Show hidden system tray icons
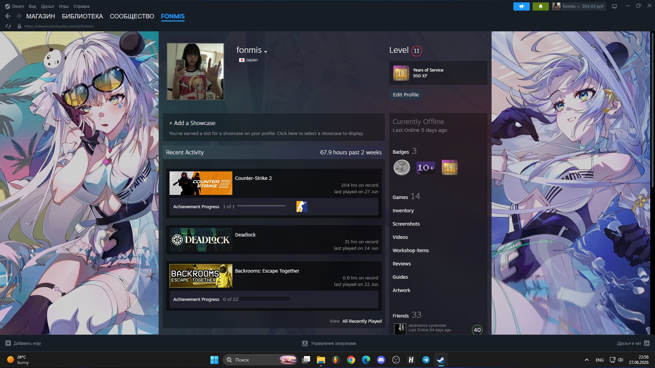The image size is (655, 368). 586,360
